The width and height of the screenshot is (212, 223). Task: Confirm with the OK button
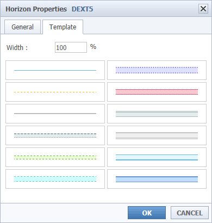point(147,213)
